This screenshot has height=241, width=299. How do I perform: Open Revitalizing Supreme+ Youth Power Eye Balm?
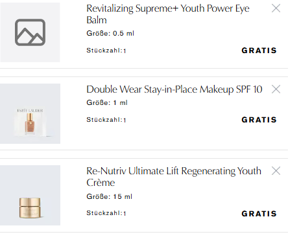click(x=168, y=14)
